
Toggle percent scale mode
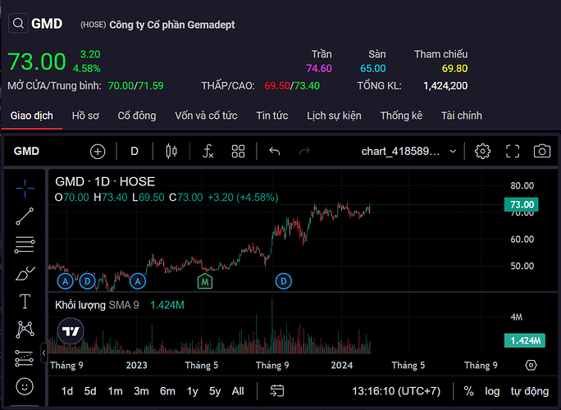[468, 390]
